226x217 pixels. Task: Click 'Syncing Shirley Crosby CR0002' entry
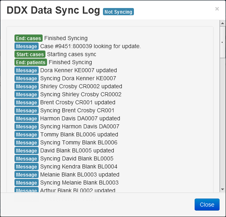click(81, 95)
